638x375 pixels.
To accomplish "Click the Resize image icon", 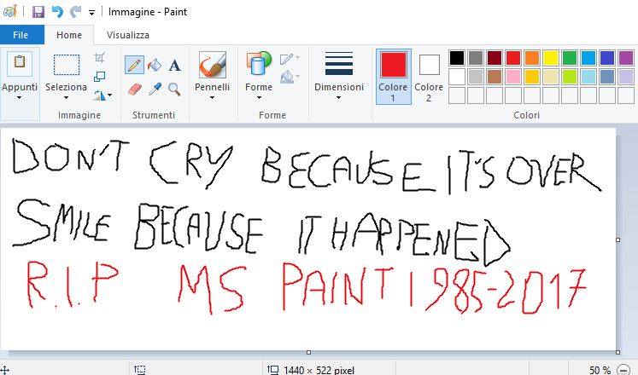I will tap(100, 77).
